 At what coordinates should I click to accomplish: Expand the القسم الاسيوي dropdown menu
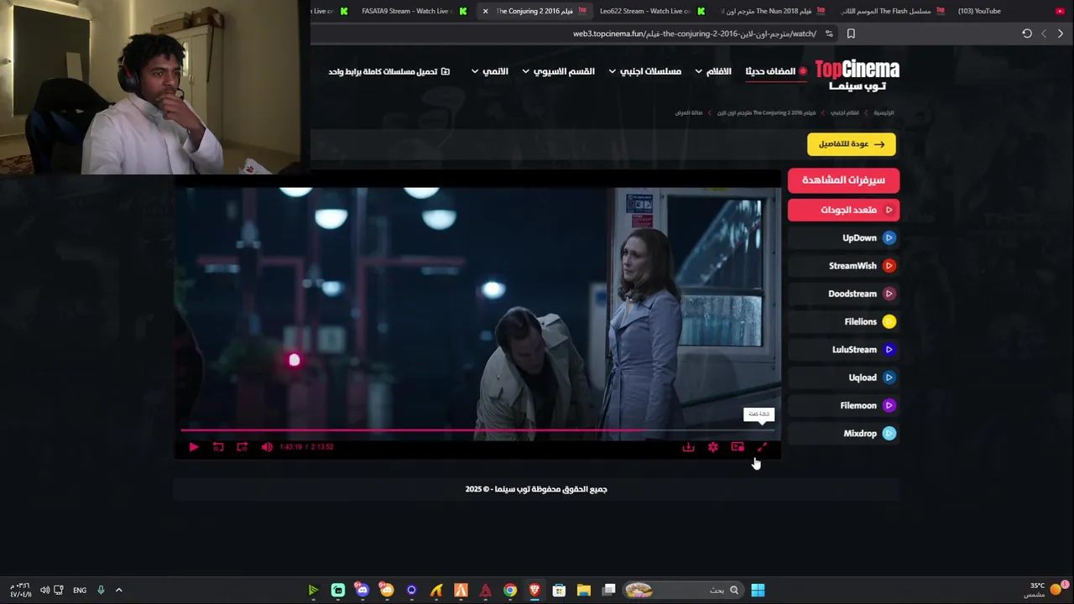coord(559,71)
